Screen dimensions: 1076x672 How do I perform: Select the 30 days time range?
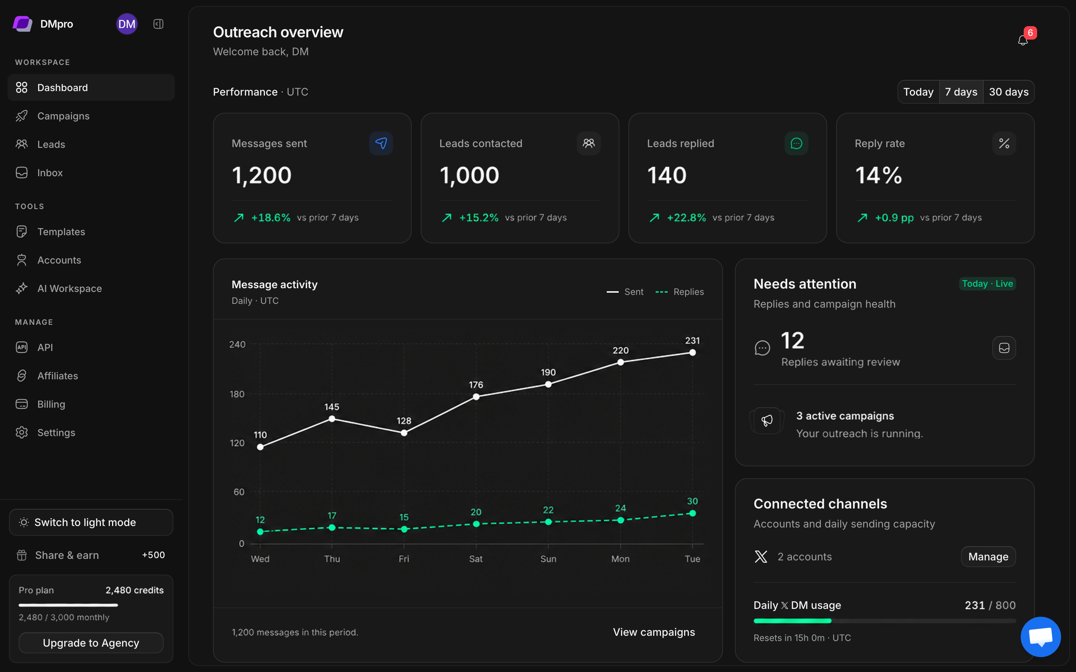coord(1008,92)
